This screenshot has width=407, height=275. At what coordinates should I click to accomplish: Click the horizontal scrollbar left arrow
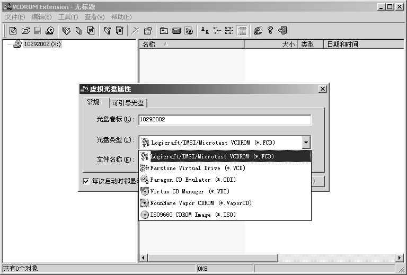click(x=143, y=258)
